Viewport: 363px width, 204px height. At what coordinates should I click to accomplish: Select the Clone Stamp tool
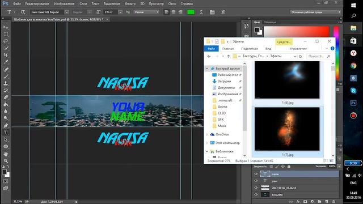tap(6, 83)
